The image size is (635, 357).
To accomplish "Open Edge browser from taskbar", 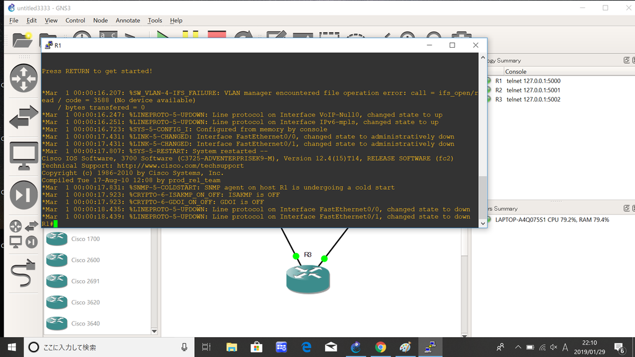I will 306,347.
